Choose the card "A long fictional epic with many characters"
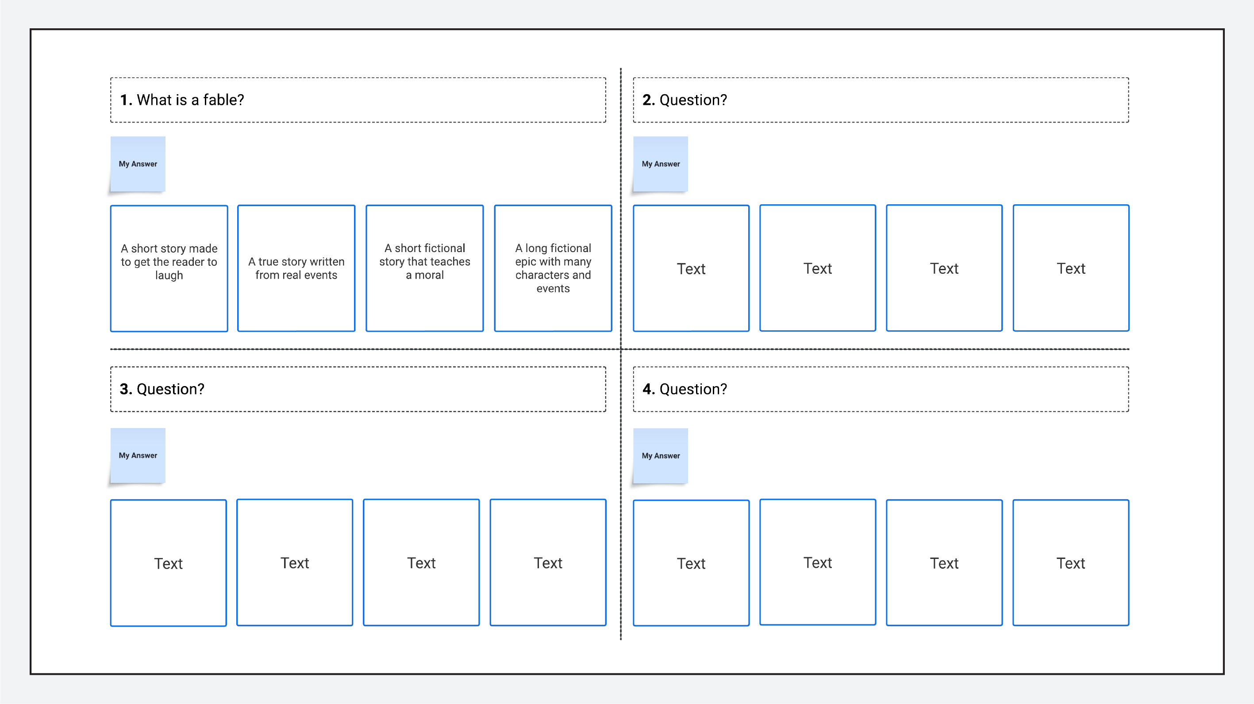Viewport: 1254px width, 704px height. pos(553,268)
